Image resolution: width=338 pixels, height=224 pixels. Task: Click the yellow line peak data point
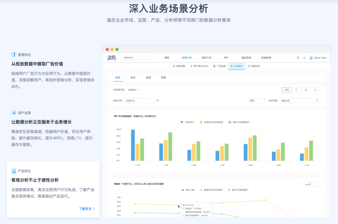click(265, 200)
